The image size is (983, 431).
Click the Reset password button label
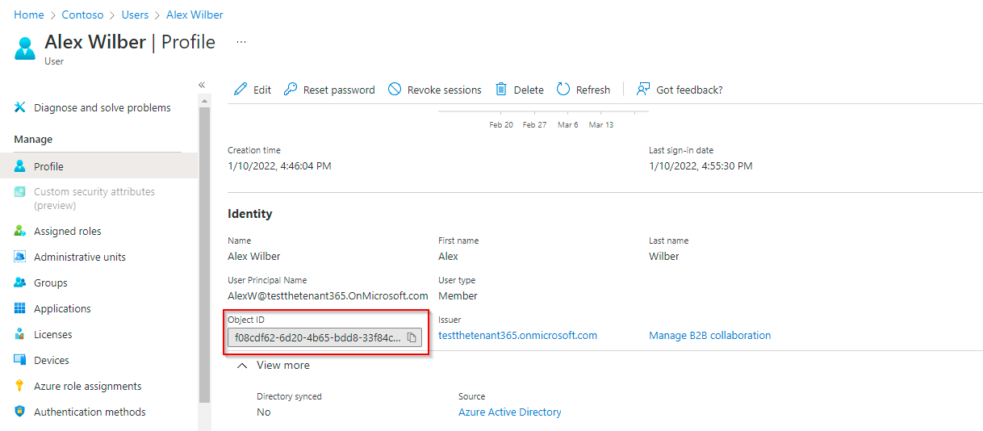pos(339,90)
